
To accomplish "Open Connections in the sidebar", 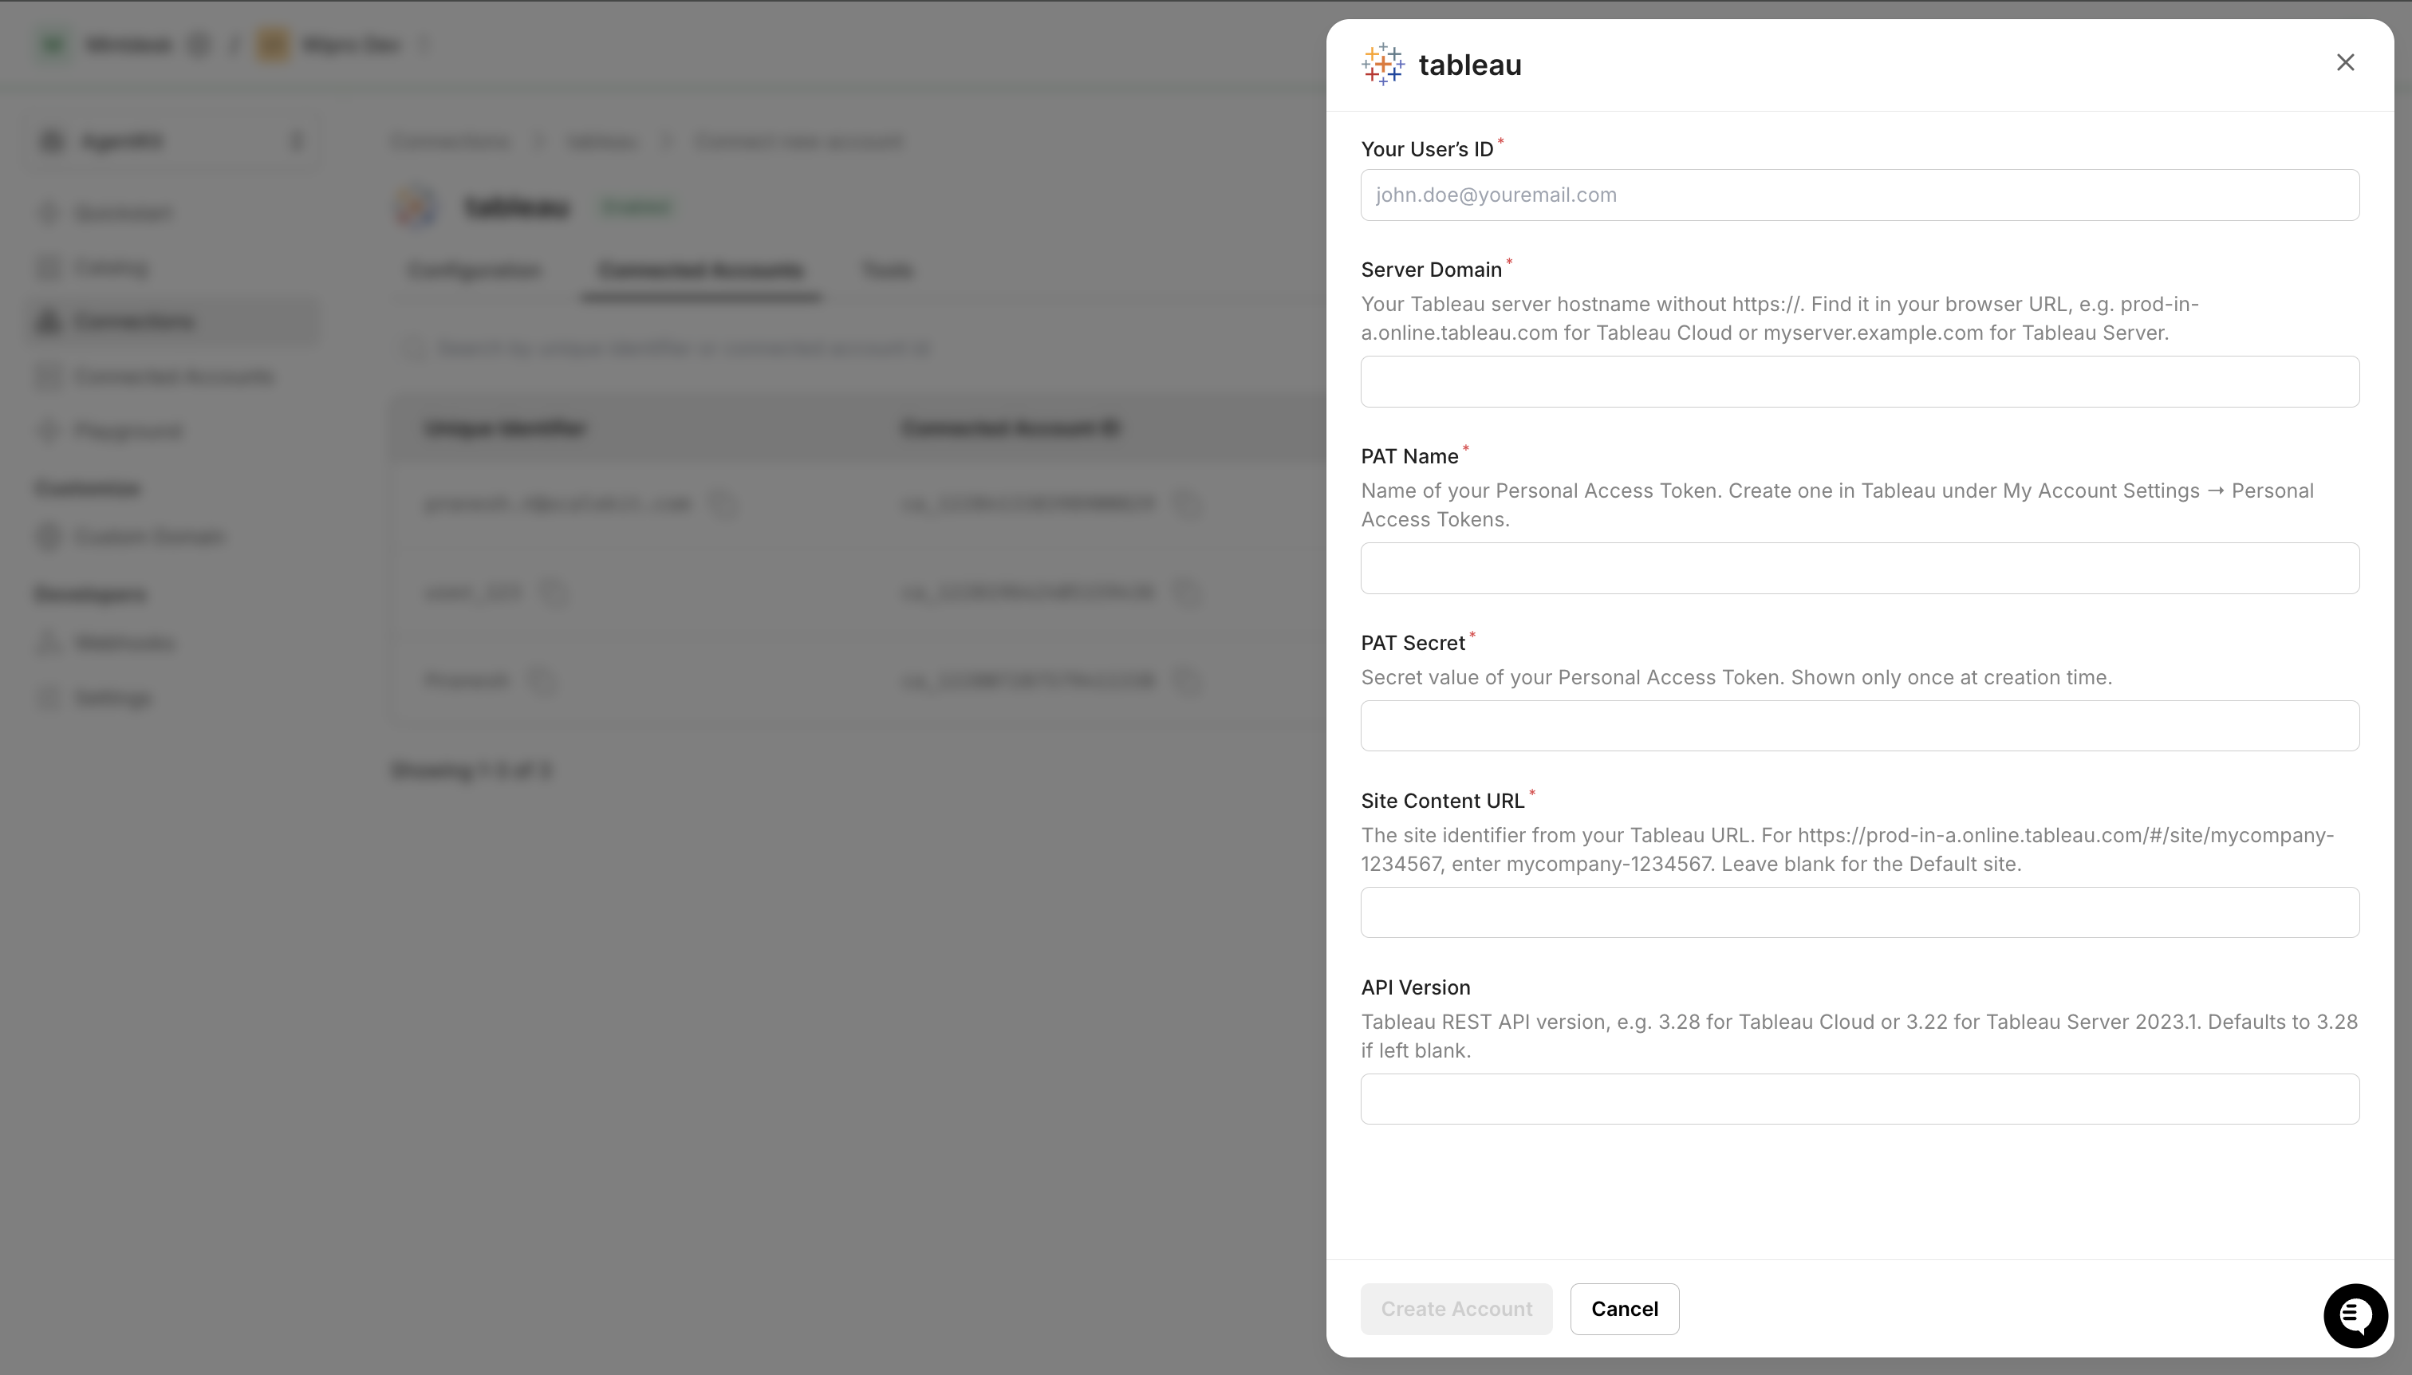I will coord(133,322).
